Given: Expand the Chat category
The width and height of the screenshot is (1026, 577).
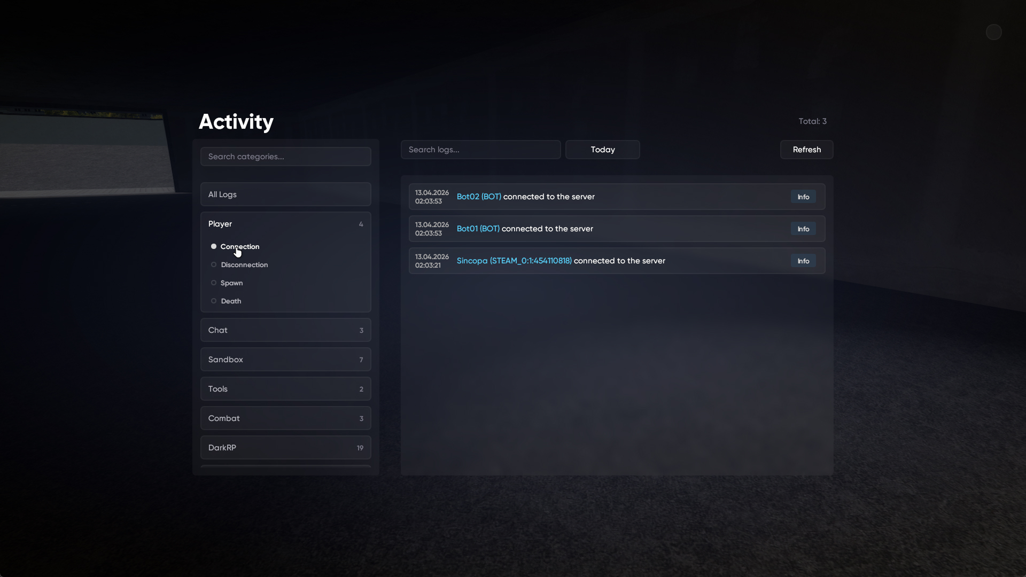Looking at the screenshot, I should pyautogui.click(x=286, y=330).
